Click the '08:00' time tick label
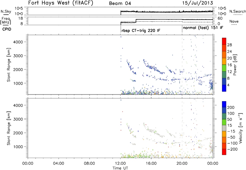The width and height of the screenshot is (246, 170). [89, 164]
